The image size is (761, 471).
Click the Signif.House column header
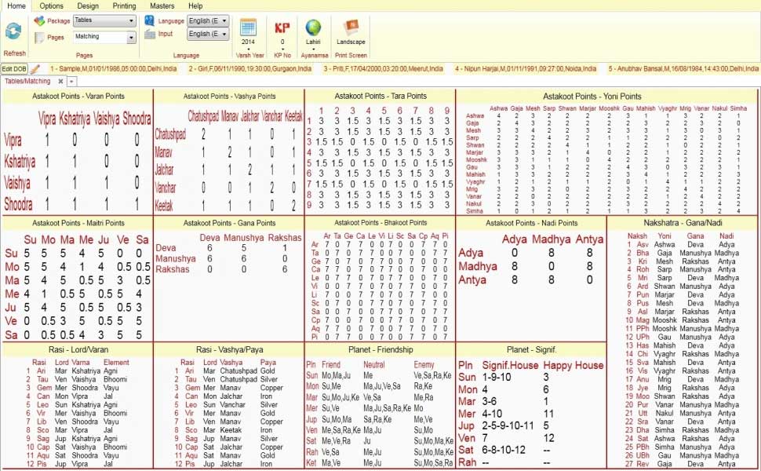(510, 365)
